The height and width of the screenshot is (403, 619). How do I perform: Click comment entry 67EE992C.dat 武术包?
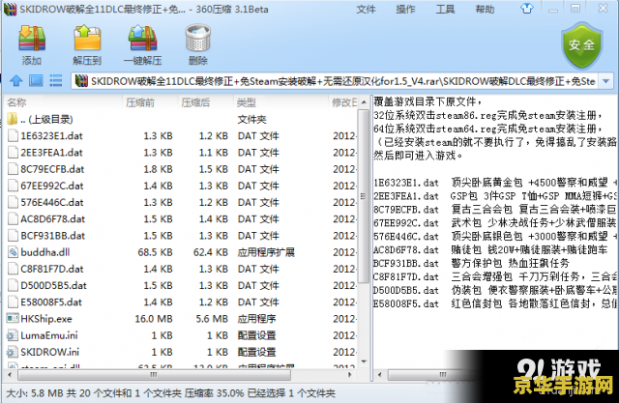click(x=494, y=223)
